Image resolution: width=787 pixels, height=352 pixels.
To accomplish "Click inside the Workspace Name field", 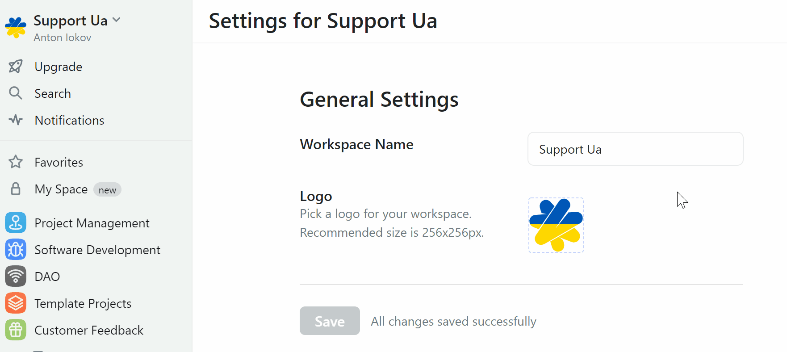I will pyautogui.click(x=635, y=149).
